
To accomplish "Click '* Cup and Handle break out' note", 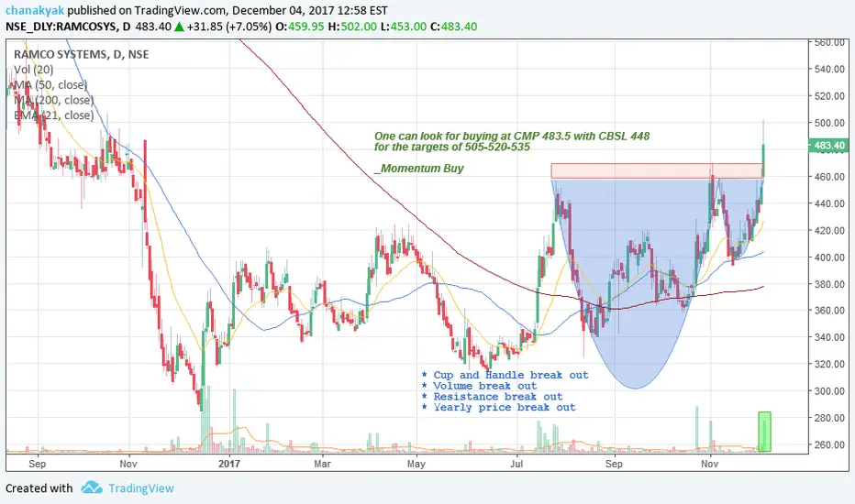I will coord(505,375).
